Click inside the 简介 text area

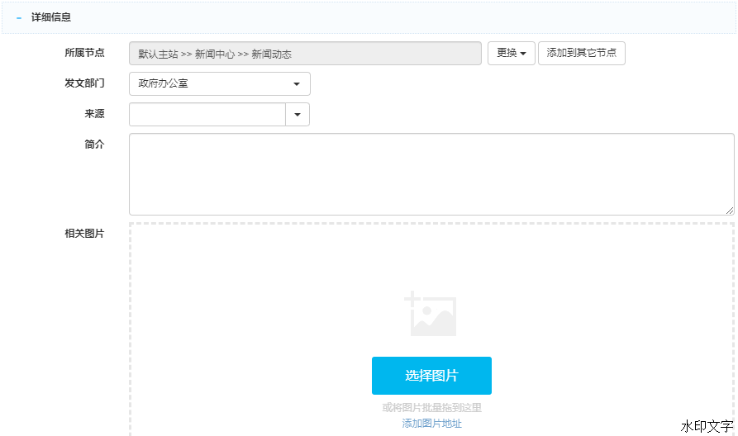point(431,174)
